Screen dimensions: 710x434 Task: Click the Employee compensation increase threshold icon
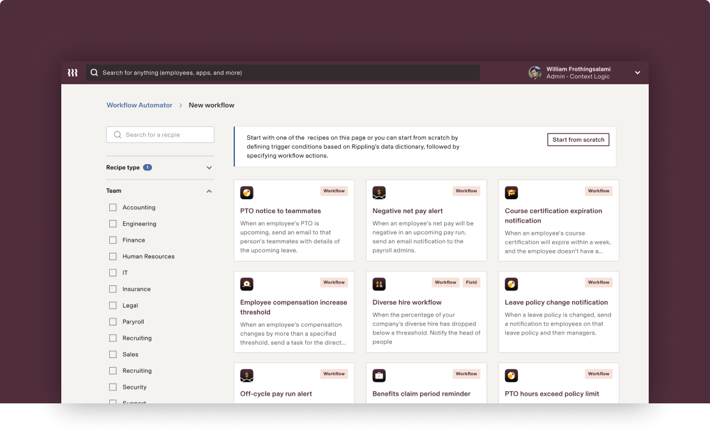tap(246, 283)
